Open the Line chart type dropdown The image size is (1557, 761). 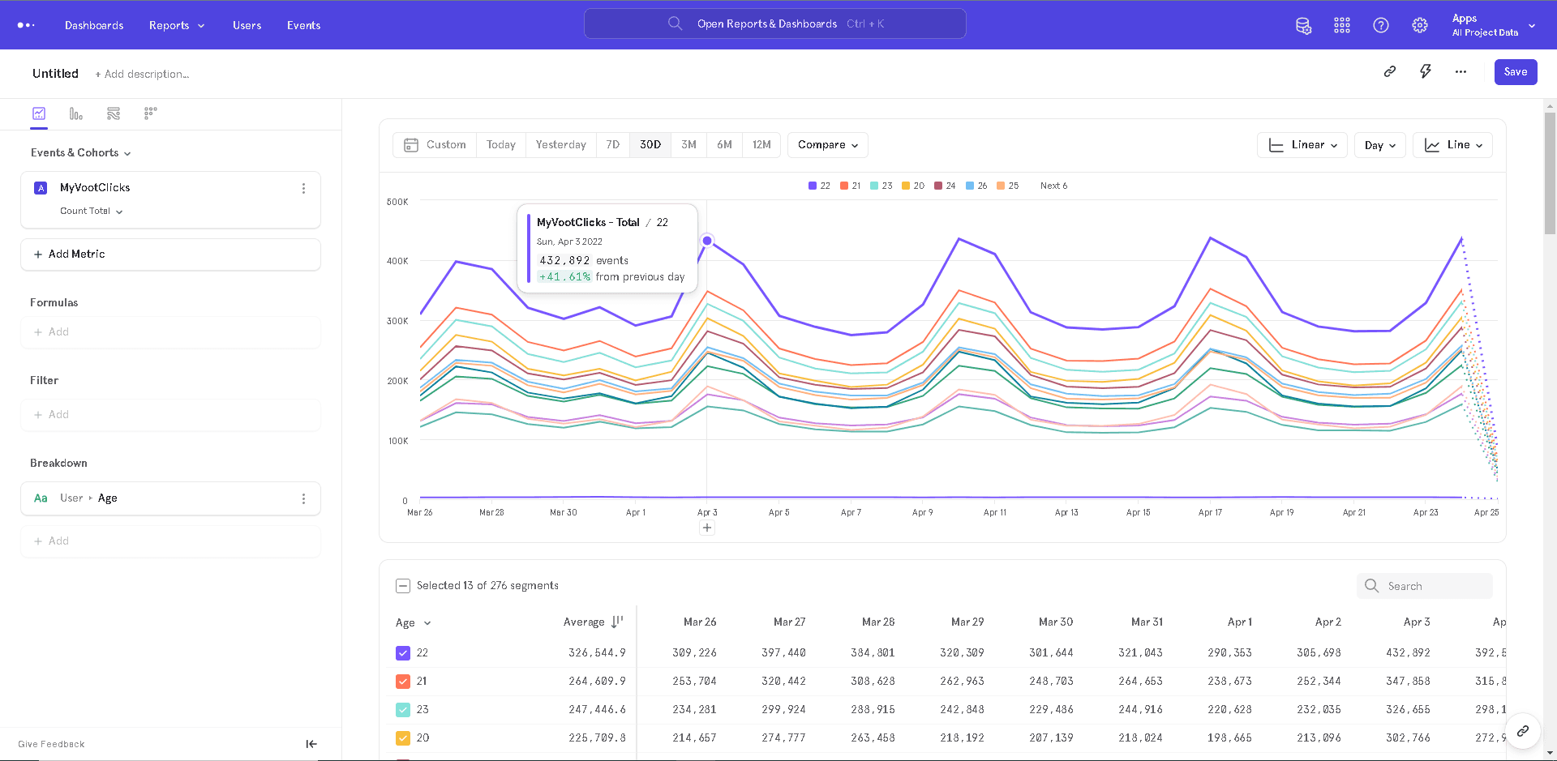[x=1453, y=145]
